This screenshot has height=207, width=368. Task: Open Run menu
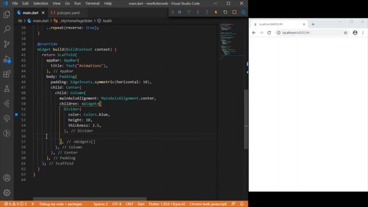pyautogui.click(x=77, y=3)
